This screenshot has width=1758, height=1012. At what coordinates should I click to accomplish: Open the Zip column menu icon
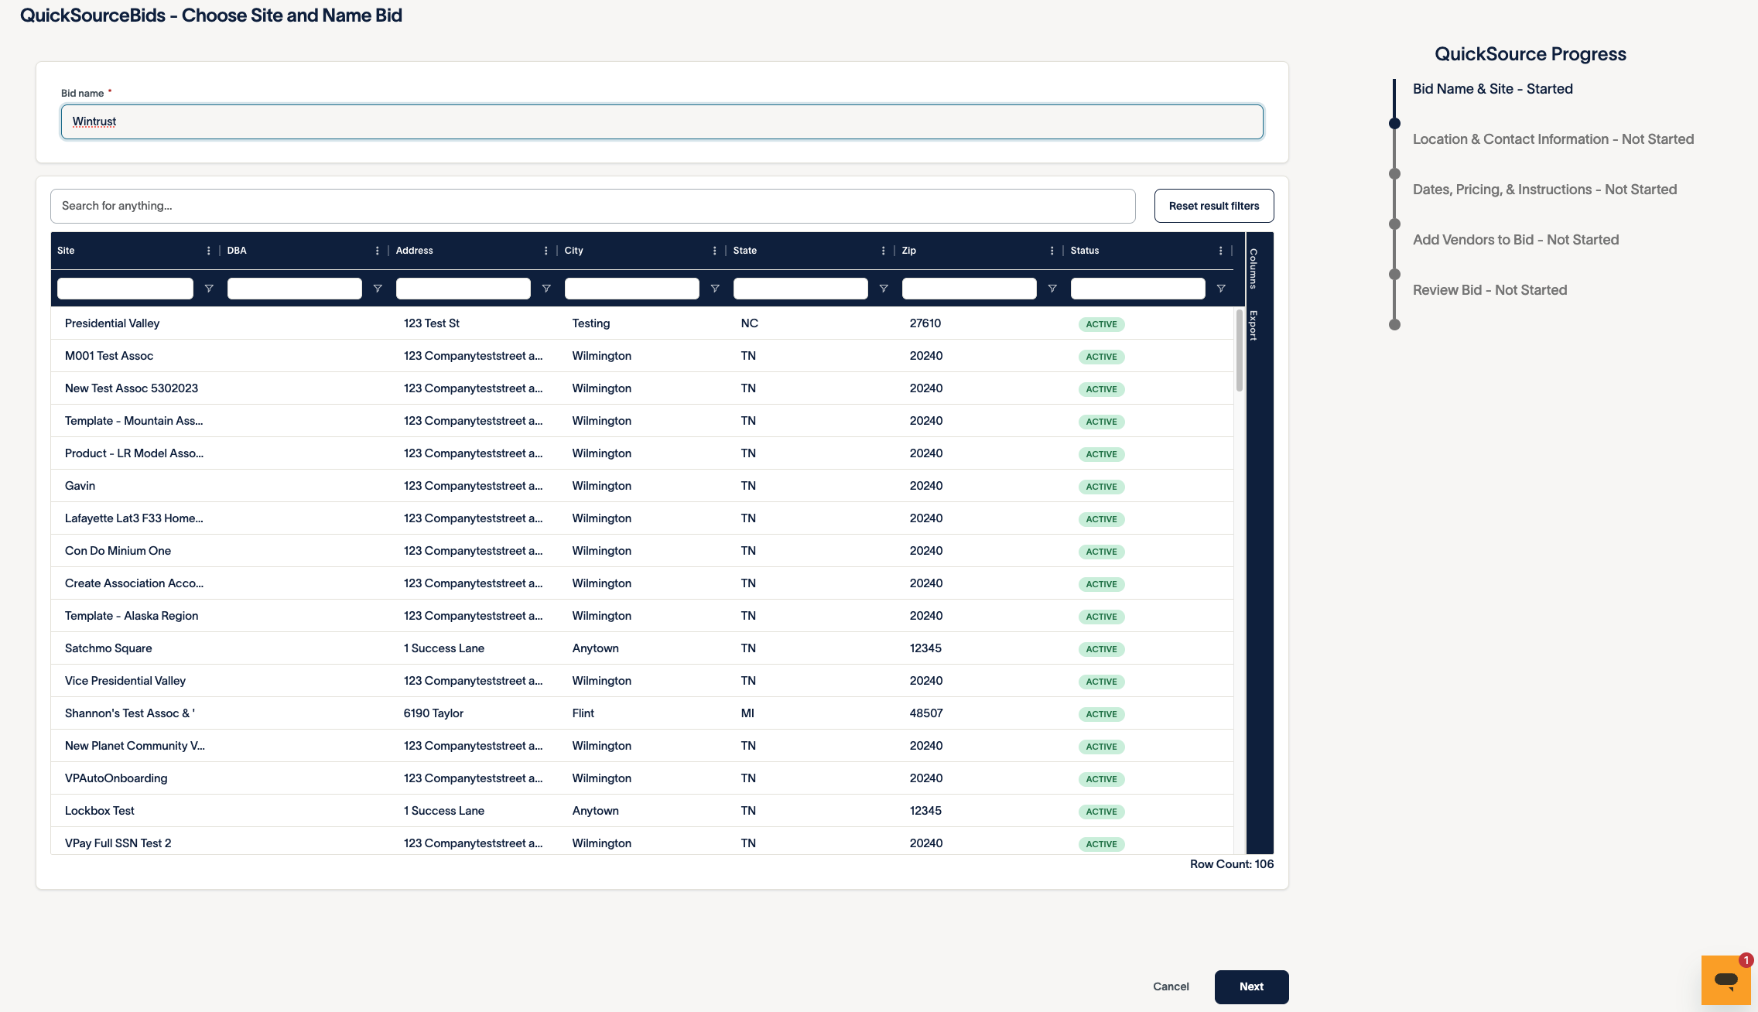(x=1052, y=251)
